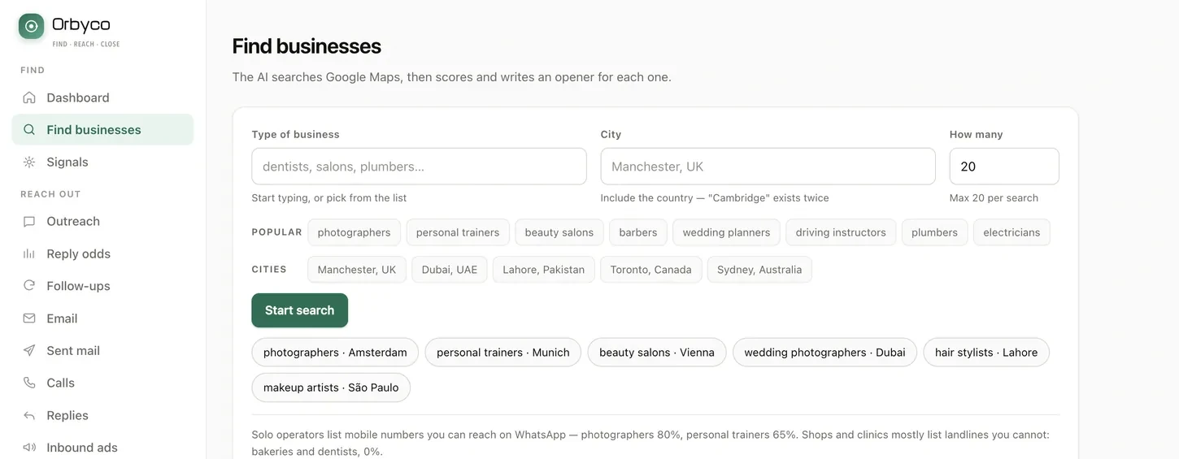
Task: Open Replies in the sidebar
Action: click(102, 415)
